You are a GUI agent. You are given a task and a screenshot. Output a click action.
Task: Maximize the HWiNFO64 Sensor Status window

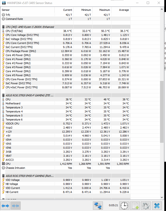point(148,3)
